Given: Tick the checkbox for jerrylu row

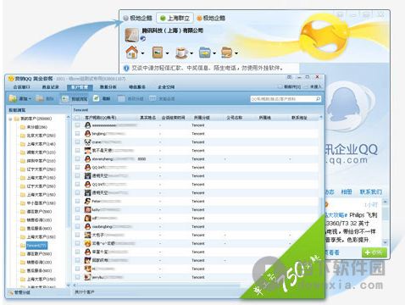Looking at the screenshot, I should click(x=77, y=277).
